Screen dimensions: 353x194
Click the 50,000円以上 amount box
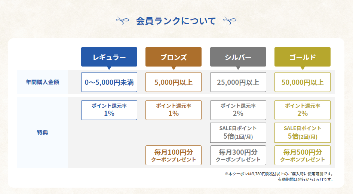tap(303, 82)
